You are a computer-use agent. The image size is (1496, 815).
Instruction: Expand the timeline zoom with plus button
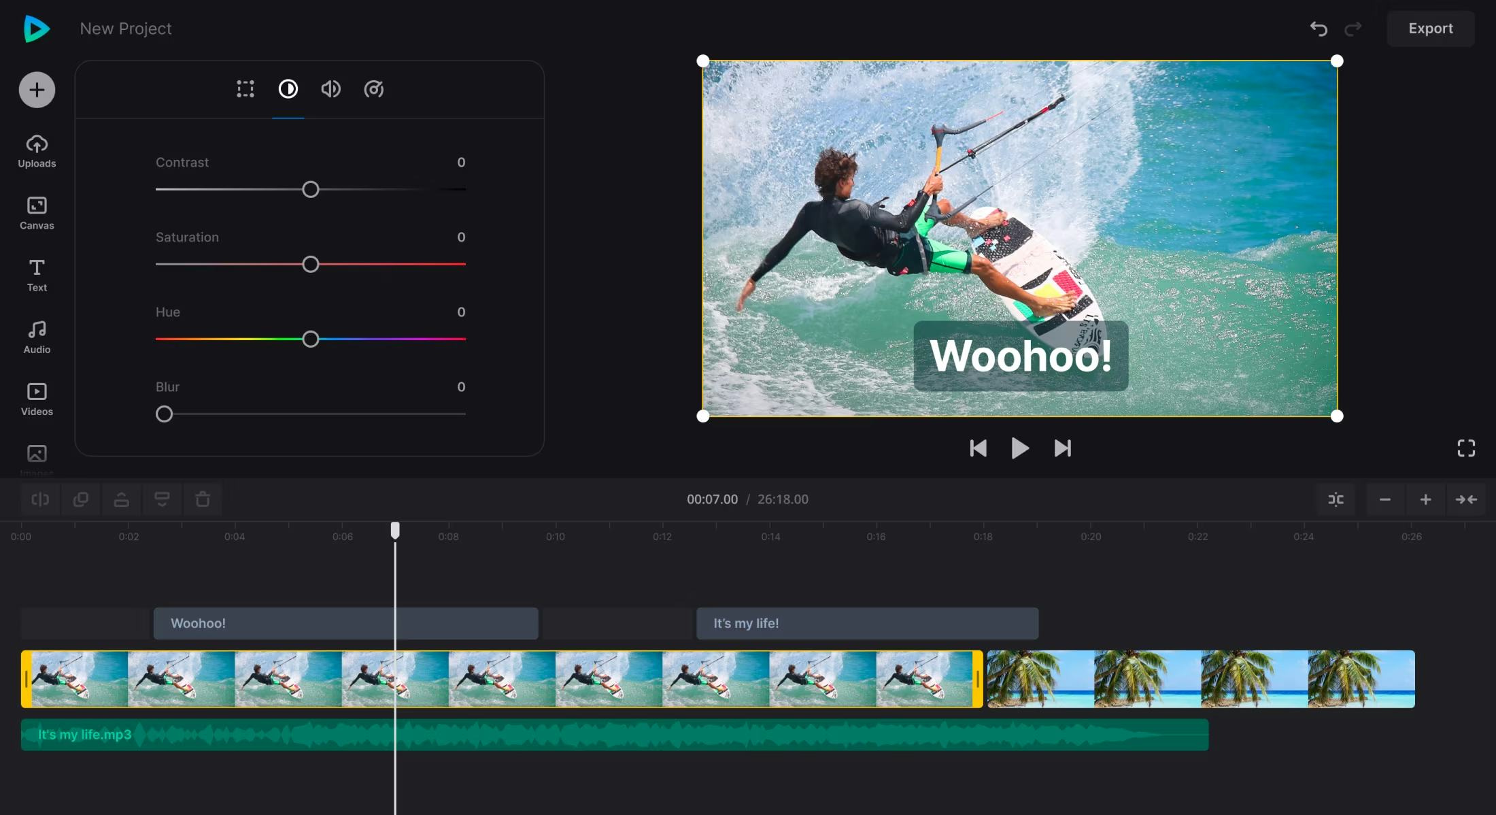pos(1425,499)
